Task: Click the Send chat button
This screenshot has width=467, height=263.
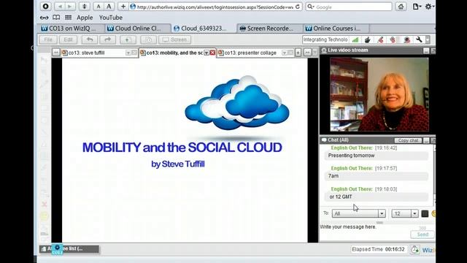Action: tap(422, 235)
